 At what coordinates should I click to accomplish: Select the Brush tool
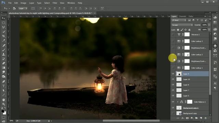click(x=4, y=50)
